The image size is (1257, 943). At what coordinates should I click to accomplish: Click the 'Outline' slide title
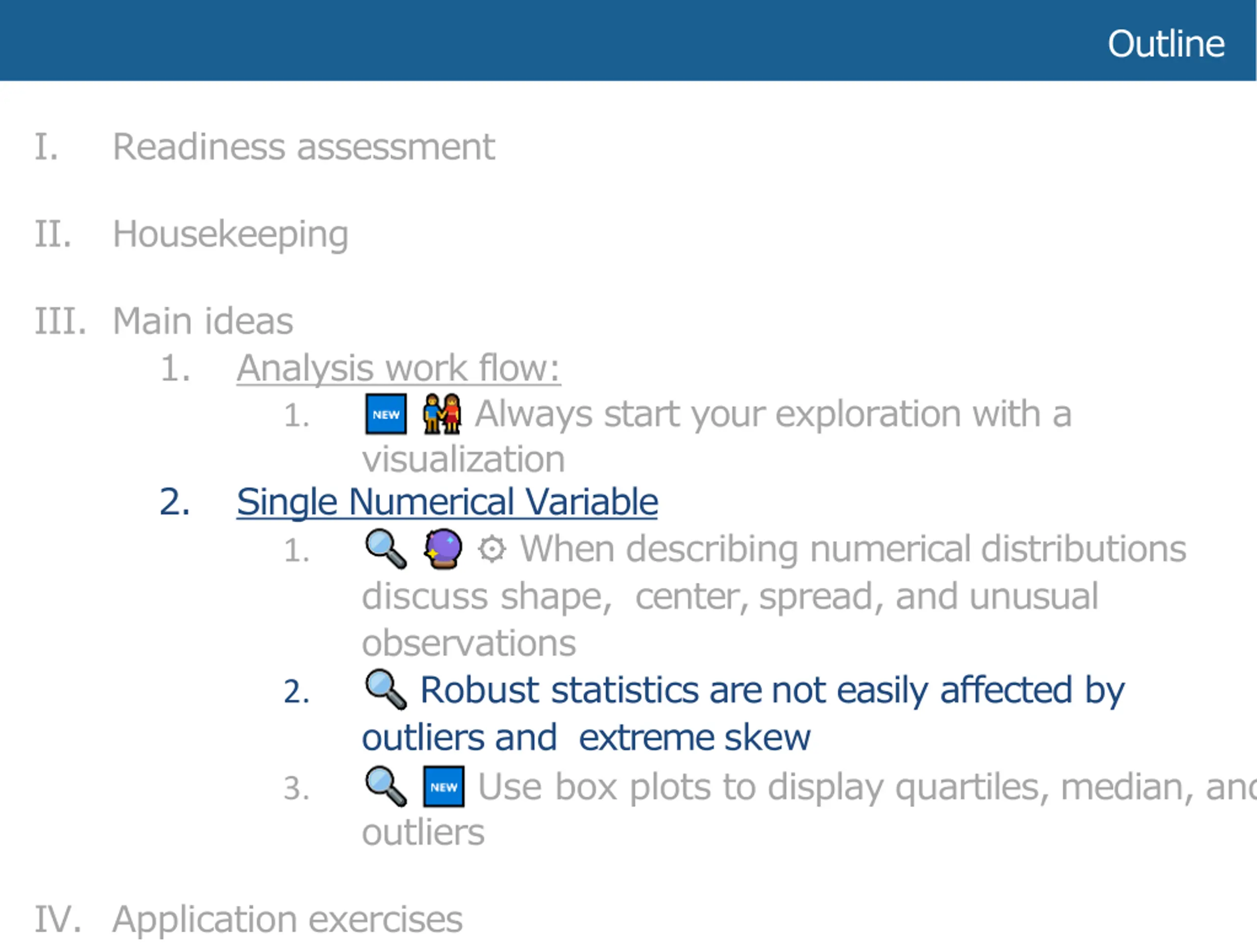coord(1166,44)
